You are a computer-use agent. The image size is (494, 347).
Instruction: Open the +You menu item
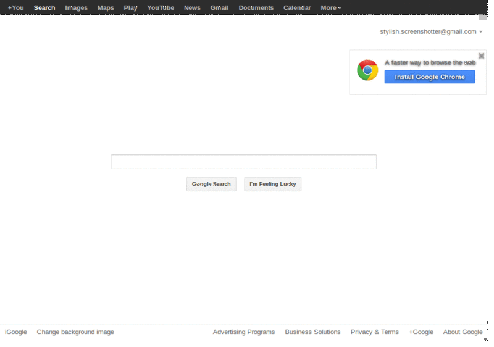click(x=16, y=7)
